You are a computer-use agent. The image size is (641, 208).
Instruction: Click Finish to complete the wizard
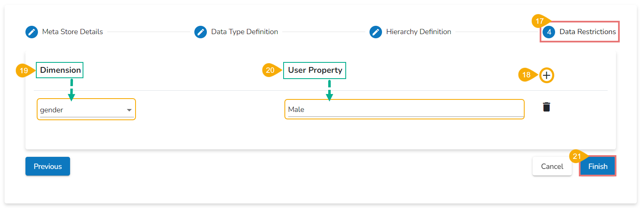pyautogui.click(x=598, y=166)
